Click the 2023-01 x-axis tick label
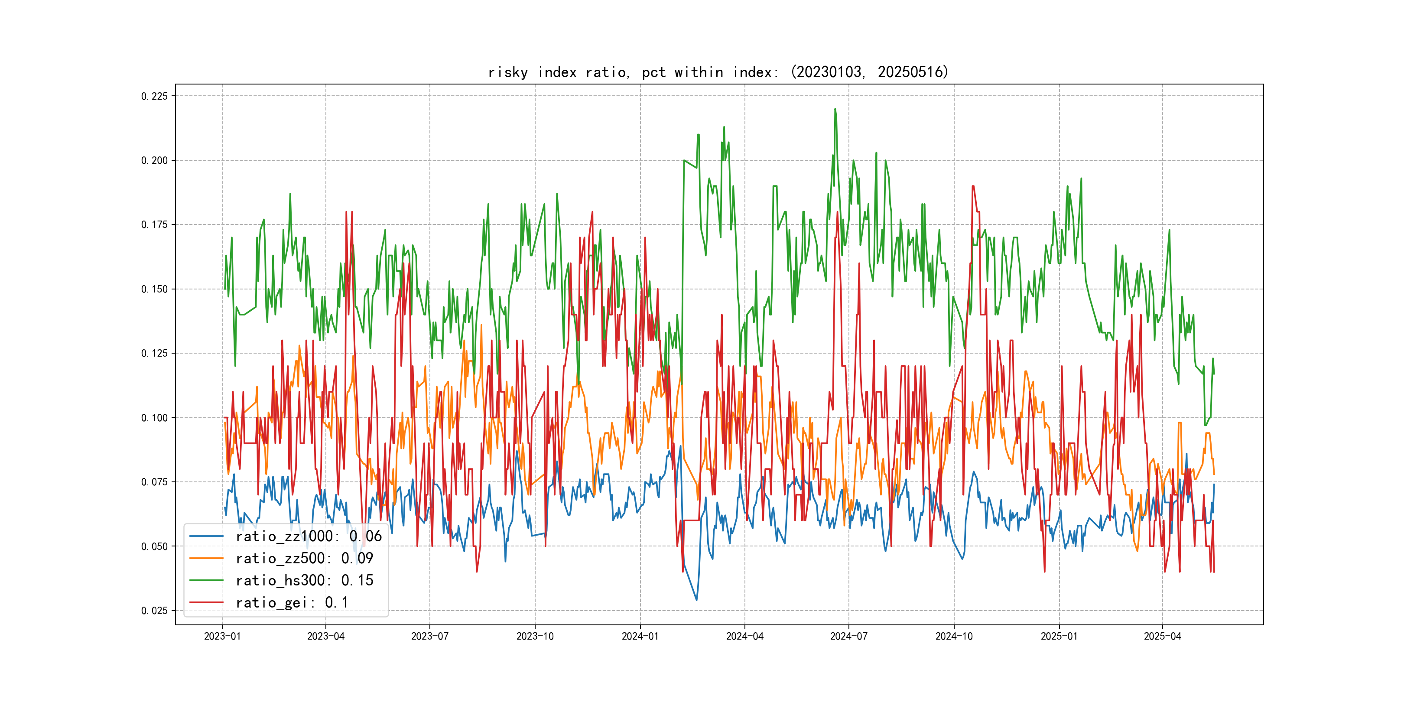Screen dimensions: 1404x702 coord(222,636)
